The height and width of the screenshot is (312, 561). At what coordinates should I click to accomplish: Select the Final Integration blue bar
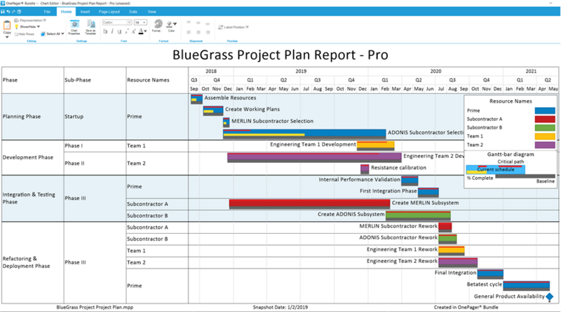490,274
